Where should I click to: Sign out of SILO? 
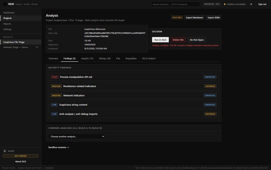pyautogui.click(x=262, y=4)
